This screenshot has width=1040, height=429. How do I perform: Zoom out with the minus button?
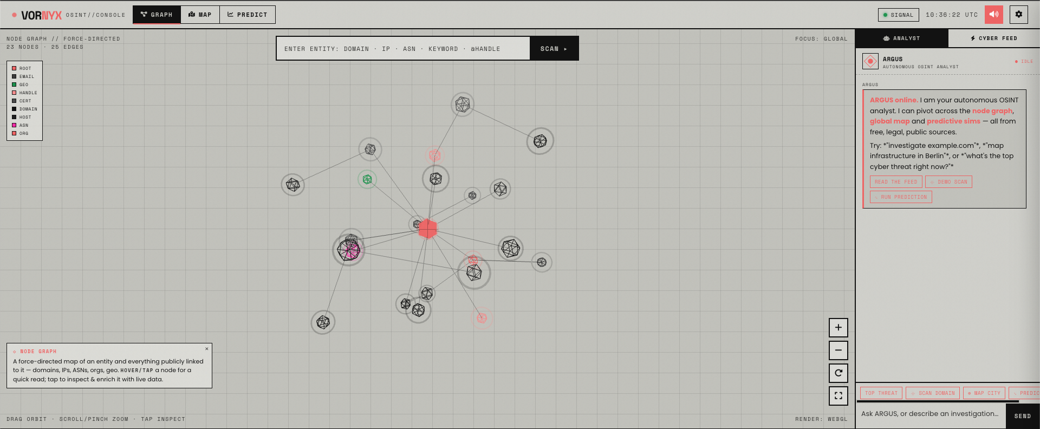838,350
